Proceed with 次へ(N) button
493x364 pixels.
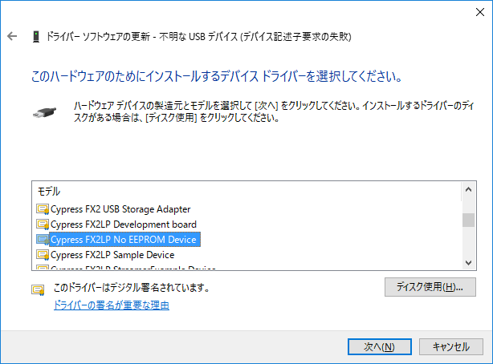[380, 346]
